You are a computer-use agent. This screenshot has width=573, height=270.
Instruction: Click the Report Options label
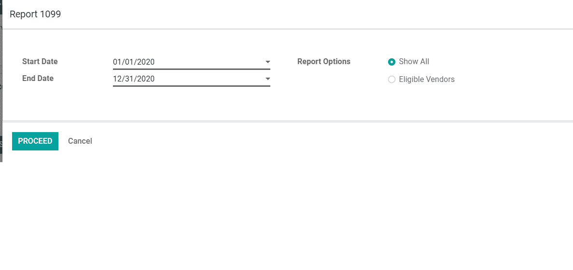point(324,62)
